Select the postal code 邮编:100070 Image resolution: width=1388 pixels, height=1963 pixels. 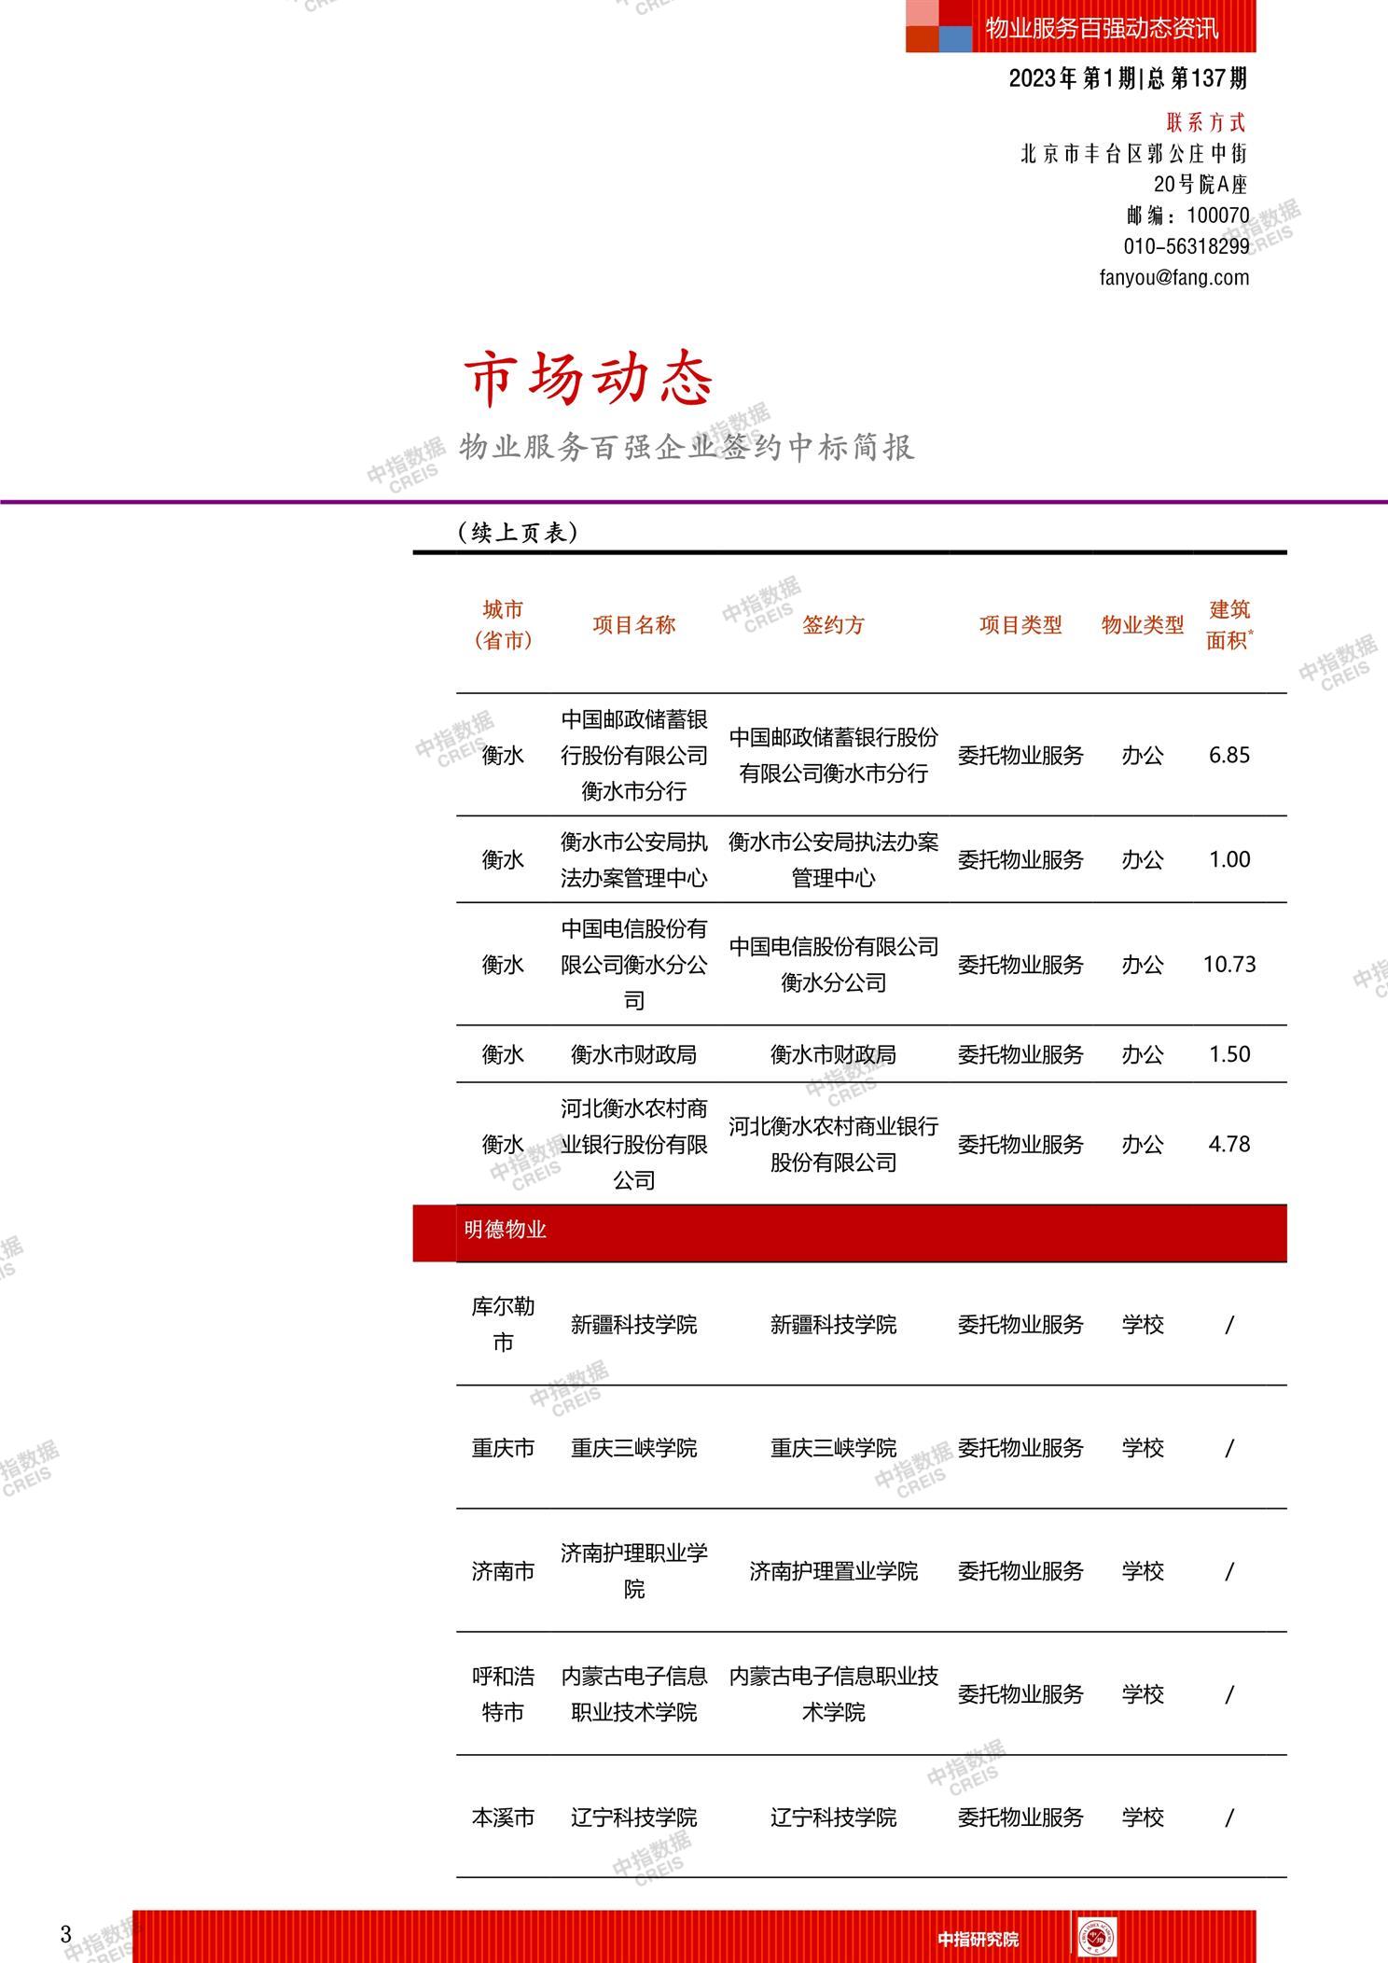click(1187, 216)
